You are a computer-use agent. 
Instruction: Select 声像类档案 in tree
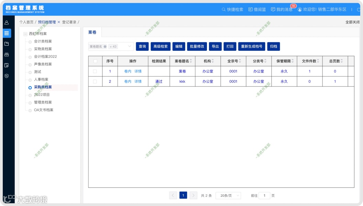tap(43, 64)
